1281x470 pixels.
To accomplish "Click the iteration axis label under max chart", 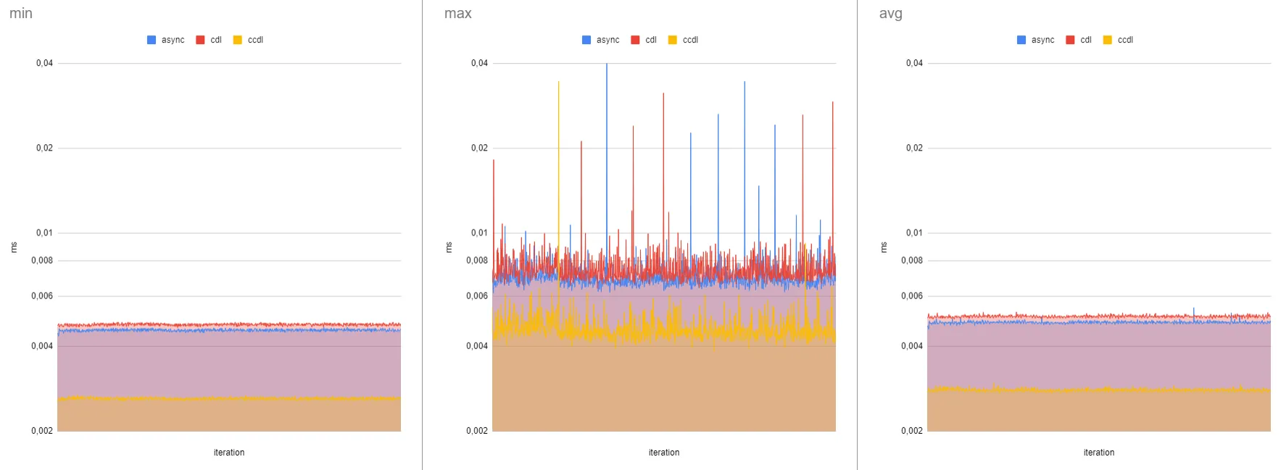I will tap(664, 453).
